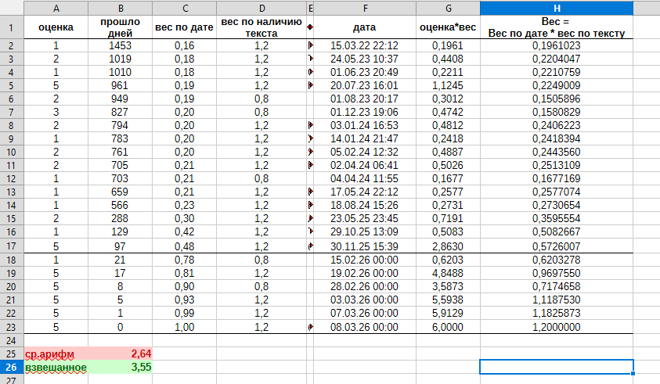This screenshot has width=660, height=384.
Task: Click the 'прошло дней' header cell
Action: pyautogui.click(x=121, y=27)
